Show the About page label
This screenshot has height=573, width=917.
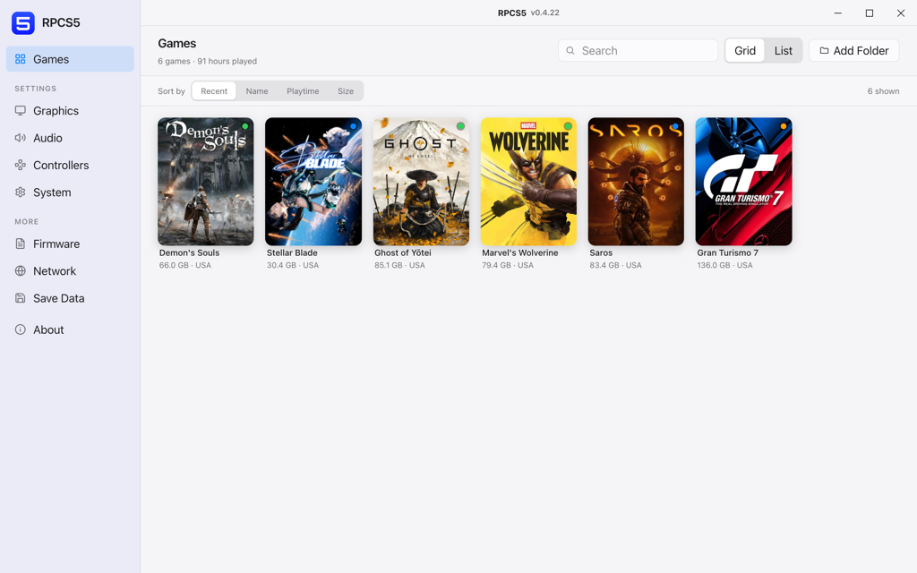coord(48,329)
